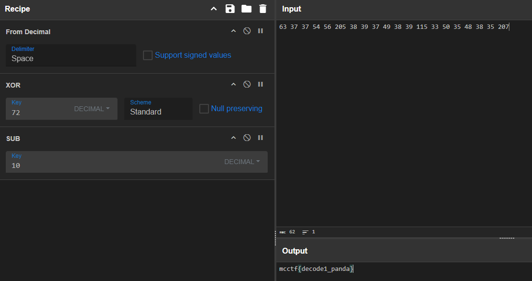The height and width of the screenshot is (281, 532).
Task: Disable the XOR operation
Action: point(247,84)
